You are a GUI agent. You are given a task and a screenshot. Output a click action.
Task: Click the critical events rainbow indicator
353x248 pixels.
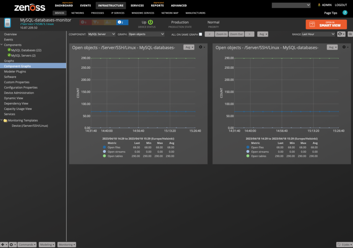tap(84, 22)
